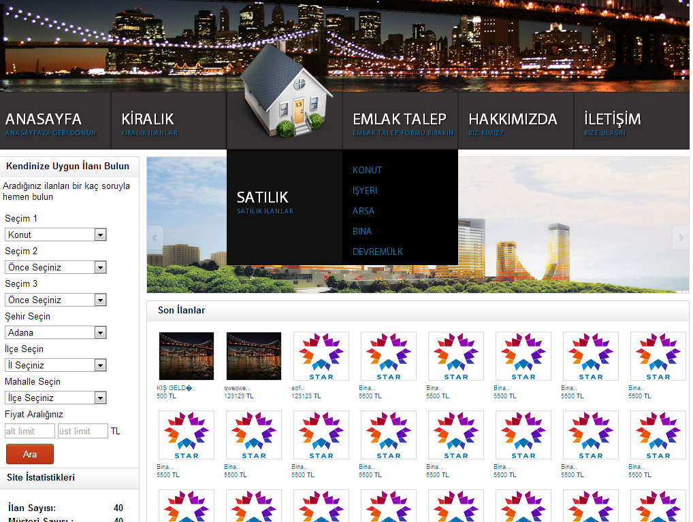Open the sdf listing Star thumbnail
Image resolution: width=693 pixels, height=522 pixels.
[321, 356]
